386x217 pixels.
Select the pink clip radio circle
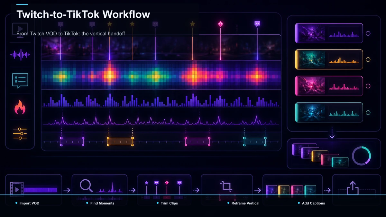pyautogui.click(x=368, y=86)
